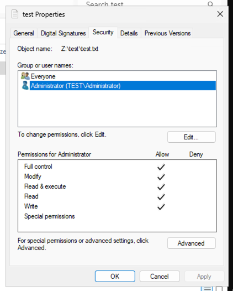233x291 pixels.
Task: Click the search magnifier icon behind dialog
Action: pos(210,4)
